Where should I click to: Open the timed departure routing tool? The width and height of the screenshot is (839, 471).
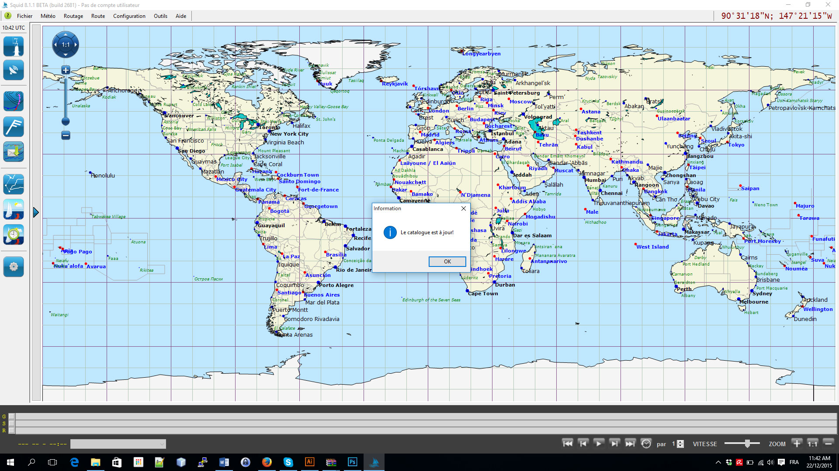[x=14, y=235]
